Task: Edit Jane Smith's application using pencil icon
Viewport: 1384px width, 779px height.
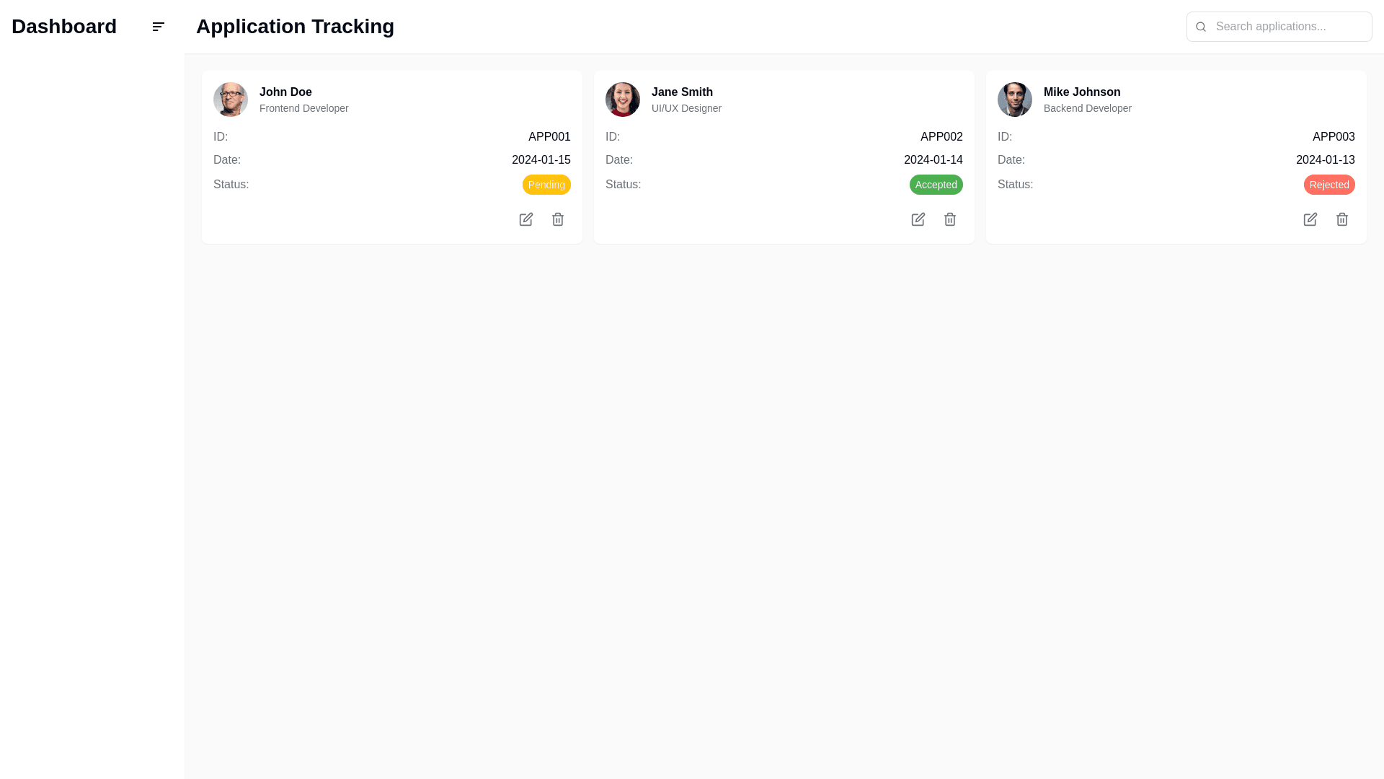Action: 918,219
